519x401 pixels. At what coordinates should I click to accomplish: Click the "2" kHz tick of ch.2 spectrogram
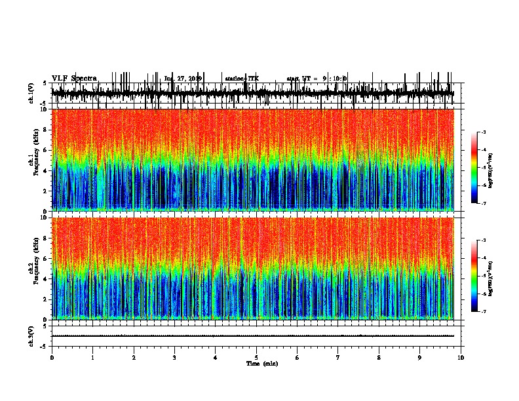(x=46, y=299)
